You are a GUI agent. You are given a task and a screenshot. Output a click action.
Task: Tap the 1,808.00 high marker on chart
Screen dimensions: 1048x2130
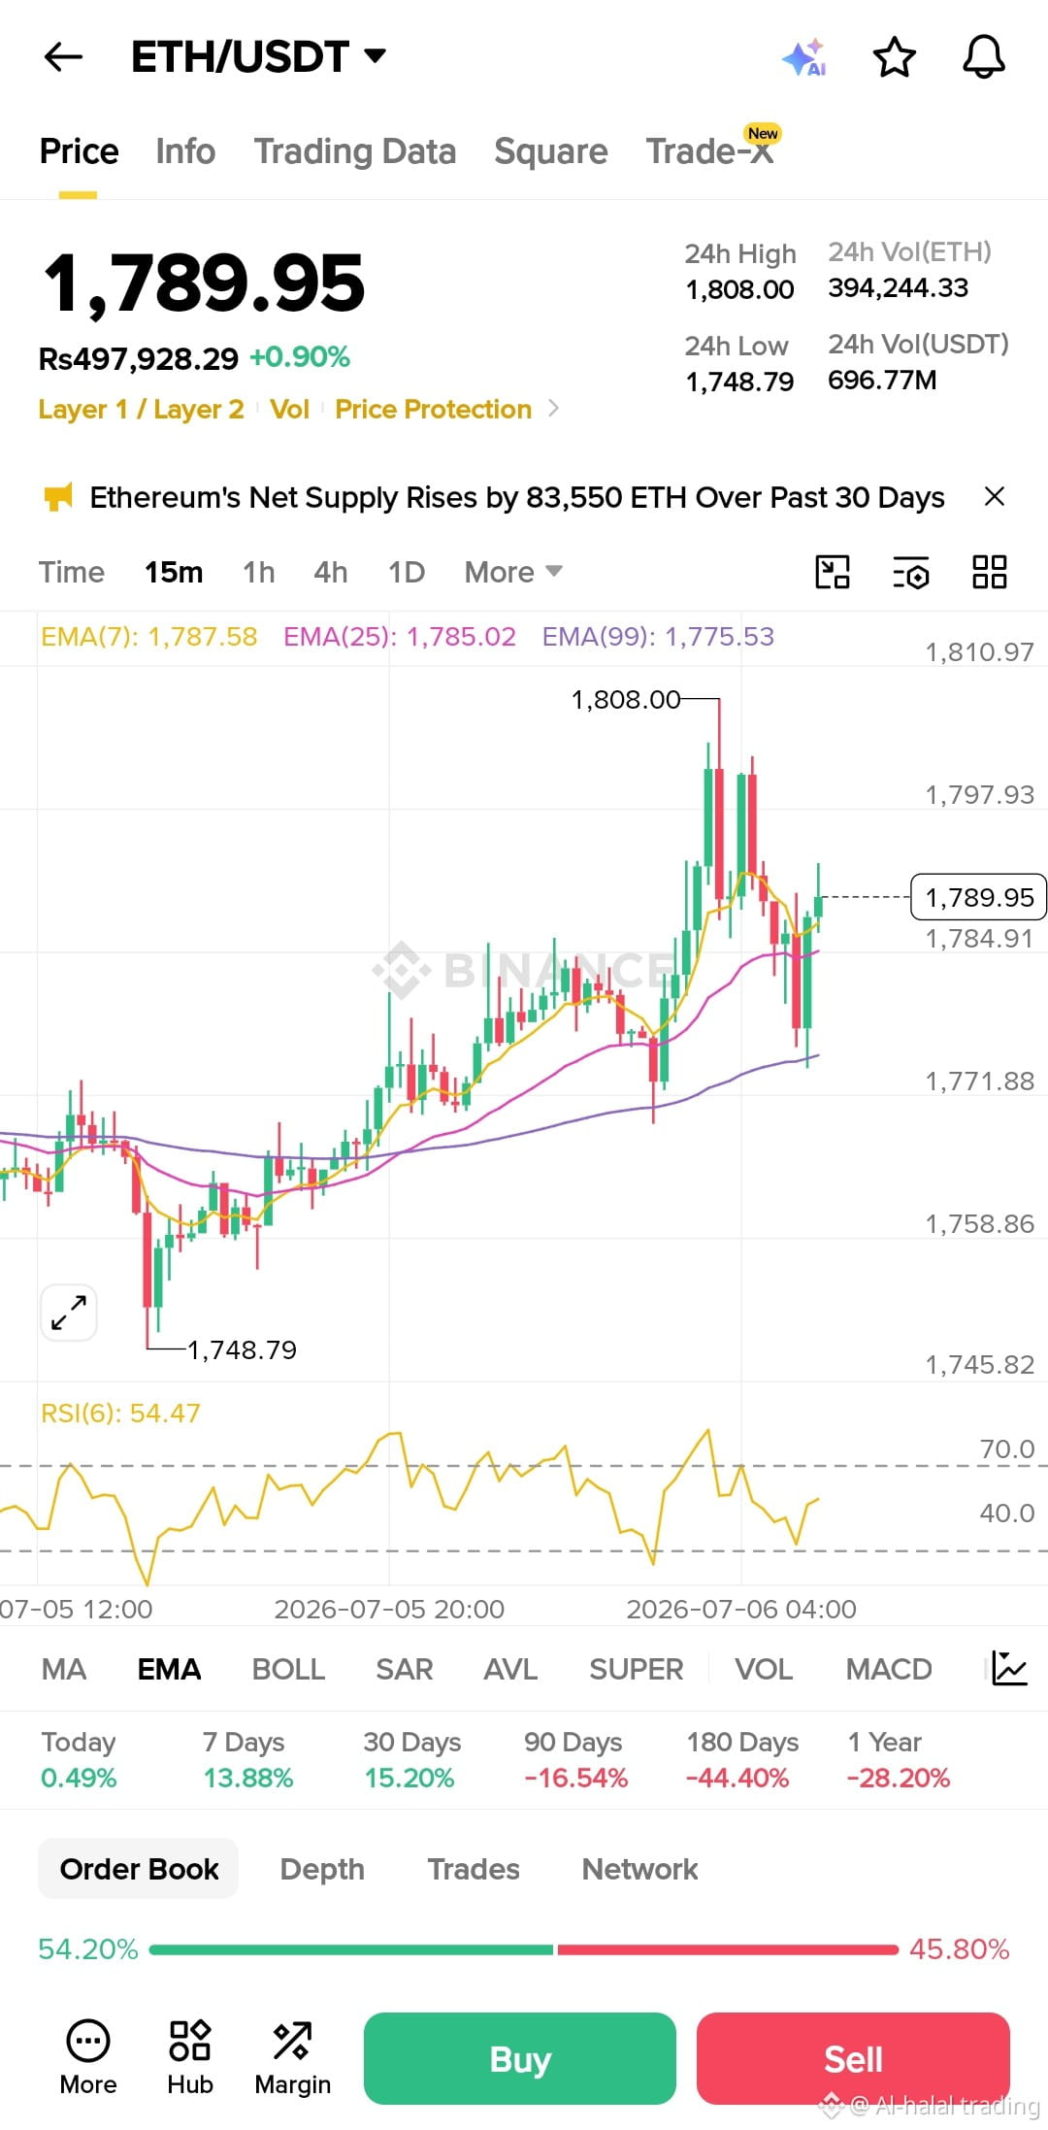click(x=626, y=699)
